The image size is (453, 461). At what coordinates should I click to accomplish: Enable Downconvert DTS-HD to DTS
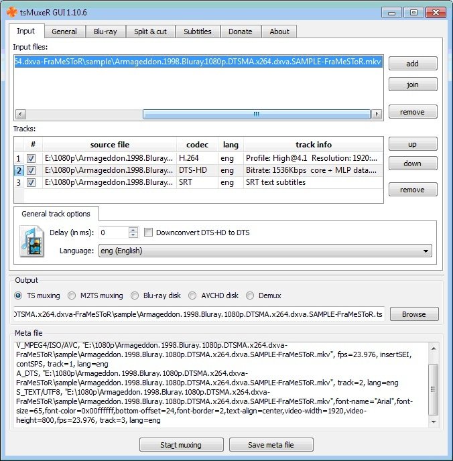click(149, 233)
